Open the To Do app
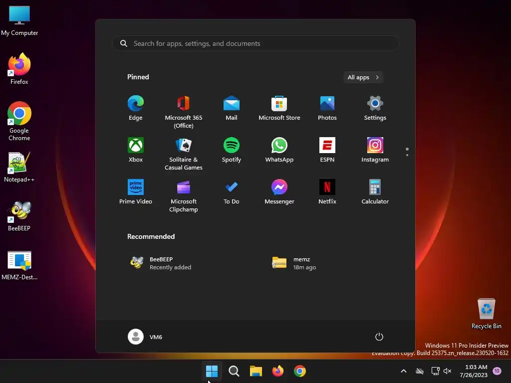 coord(232,192)
